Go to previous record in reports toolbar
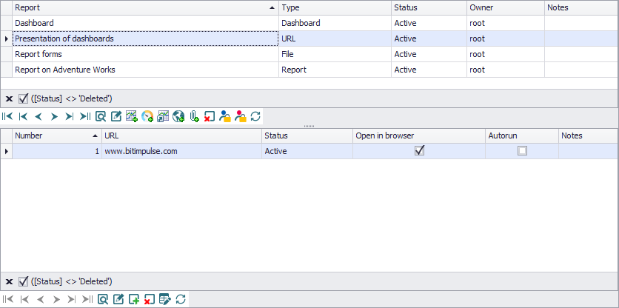This screenshot has width=619, height=308. tap(39, 116)
